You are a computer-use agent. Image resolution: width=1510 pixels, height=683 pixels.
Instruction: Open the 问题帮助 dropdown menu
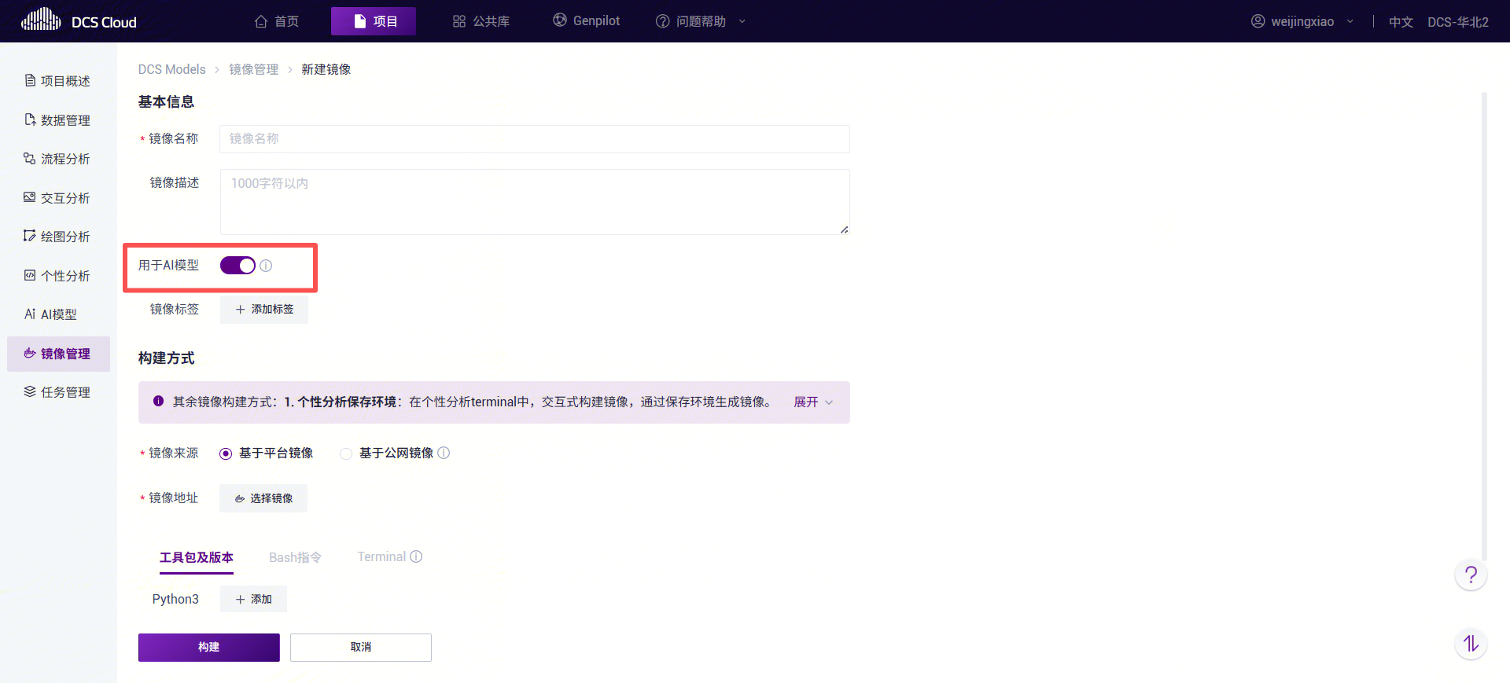point(700,21)
